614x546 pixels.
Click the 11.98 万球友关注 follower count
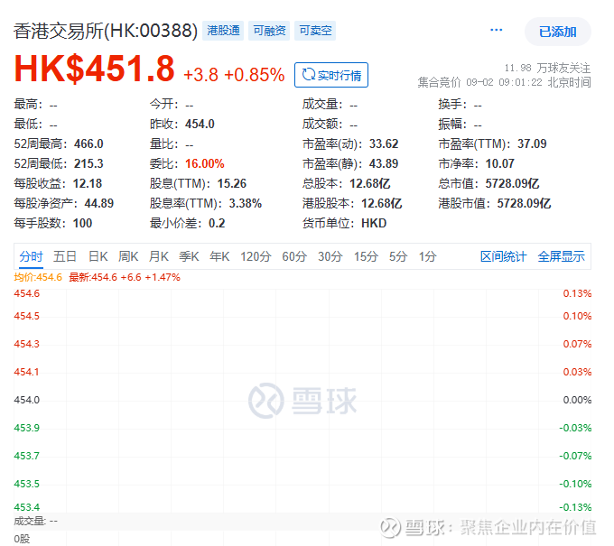(547, 68)
